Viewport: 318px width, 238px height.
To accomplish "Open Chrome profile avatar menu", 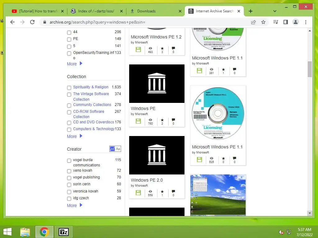I will (296, 22).
